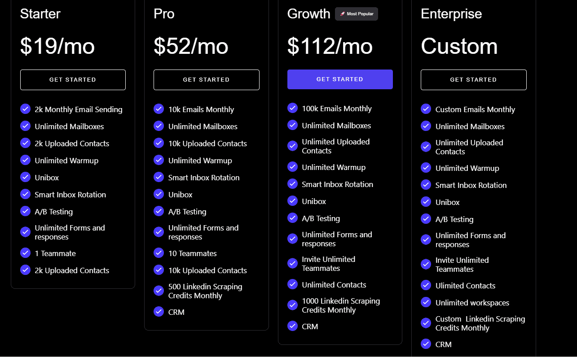The image size is (577, 357).
Task: Click the $112/mo price text
Action: pos(330,47)
